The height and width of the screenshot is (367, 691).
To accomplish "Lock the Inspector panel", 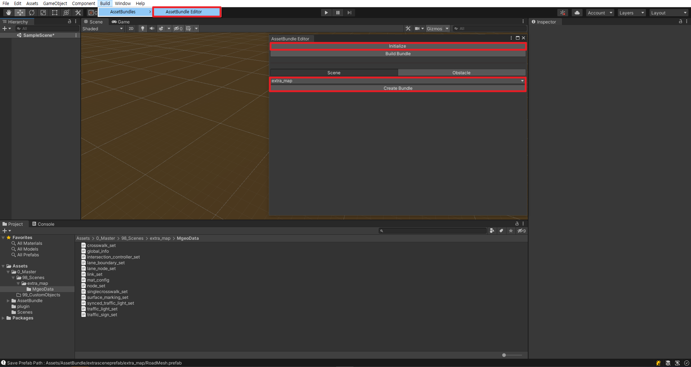I will click(x=681, y=22).
